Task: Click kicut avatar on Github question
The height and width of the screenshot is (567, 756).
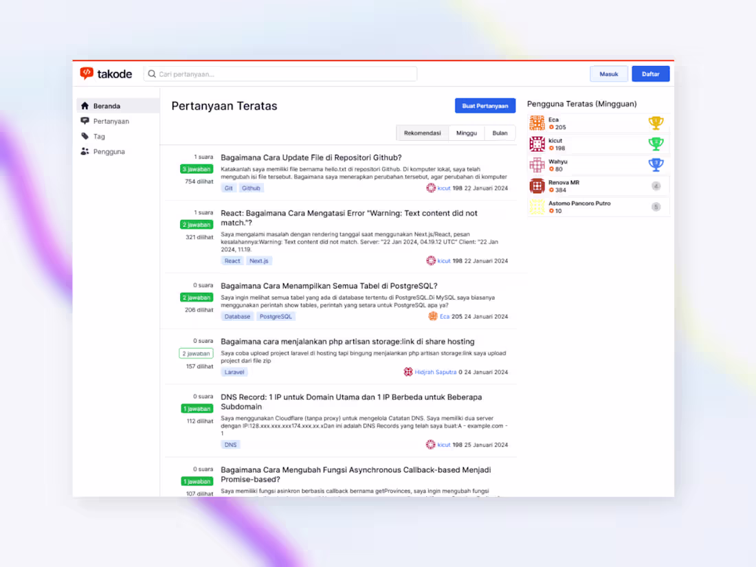Action: coord(430,188)
